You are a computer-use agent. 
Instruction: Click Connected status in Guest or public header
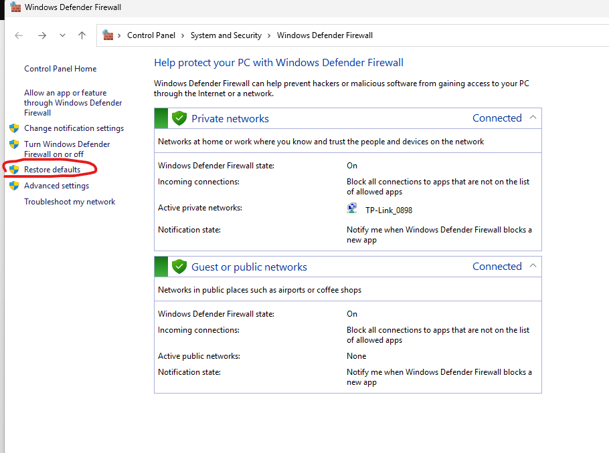(x=497, y=267)
